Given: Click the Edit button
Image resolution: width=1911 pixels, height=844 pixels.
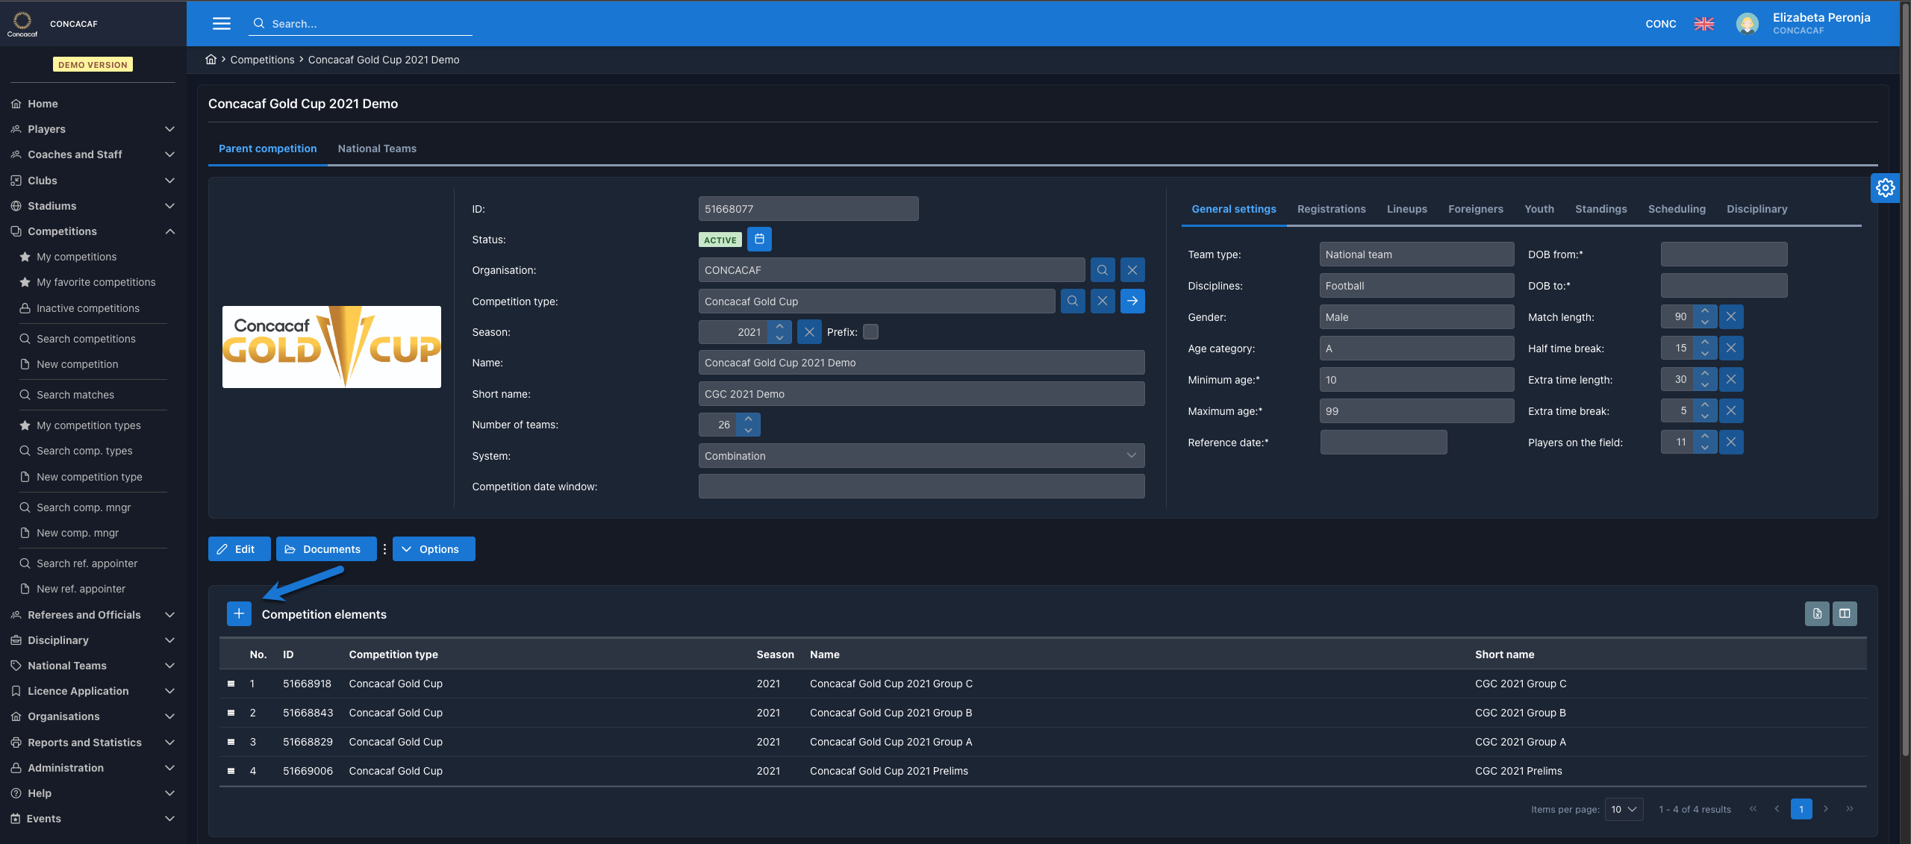Looking at the screenshot, I should [x=239, y=549].
